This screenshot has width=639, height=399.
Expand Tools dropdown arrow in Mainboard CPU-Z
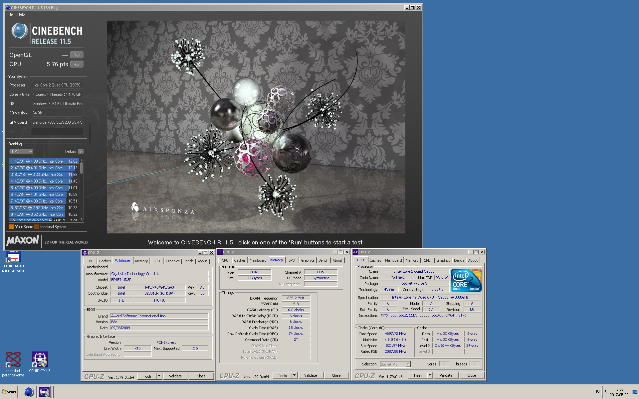pyautogui.click(x=159, y=376)
